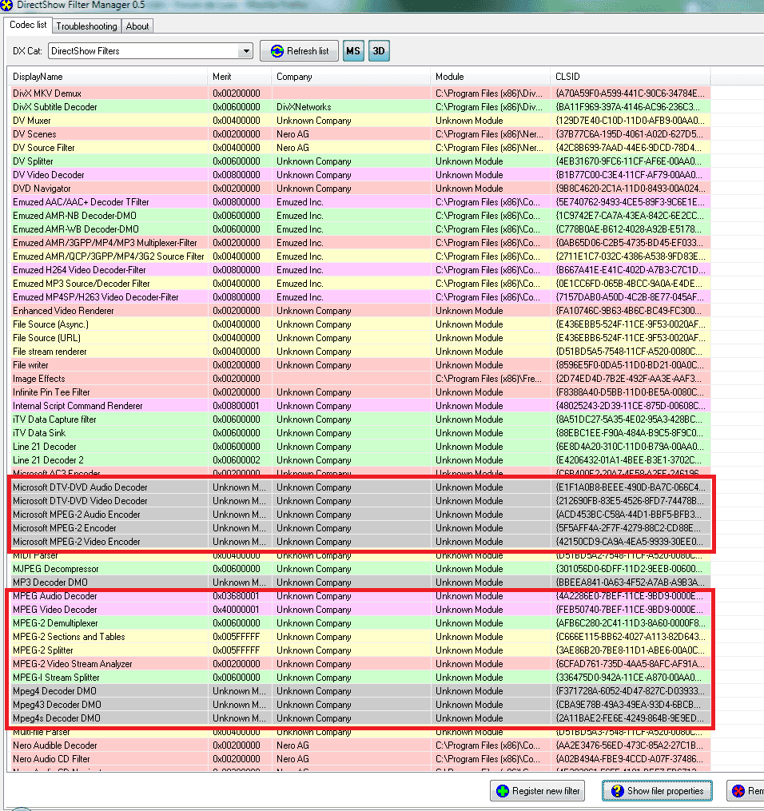Viewport: 764px width, 811px height.
Task: Select the MPEG-I Stream Splitter row
Action: (x=360, y=677)
